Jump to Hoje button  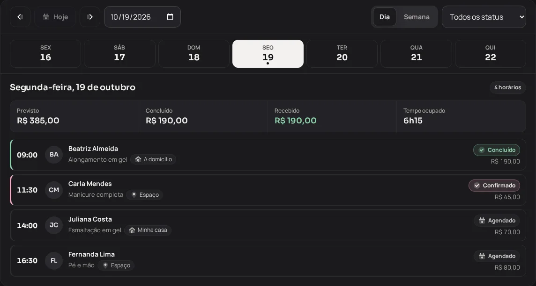(55, 17)
